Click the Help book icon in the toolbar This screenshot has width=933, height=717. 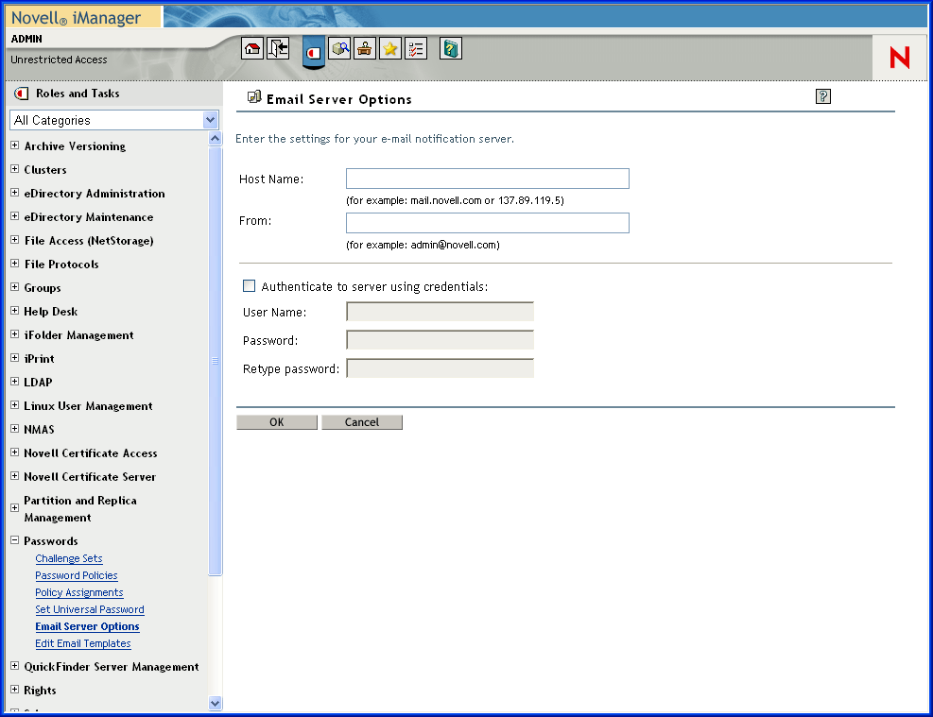tap(451, 47)
